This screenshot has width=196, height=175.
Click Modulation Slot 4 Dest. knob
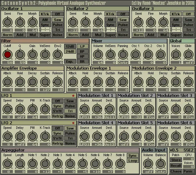click(x=110, y=136)
